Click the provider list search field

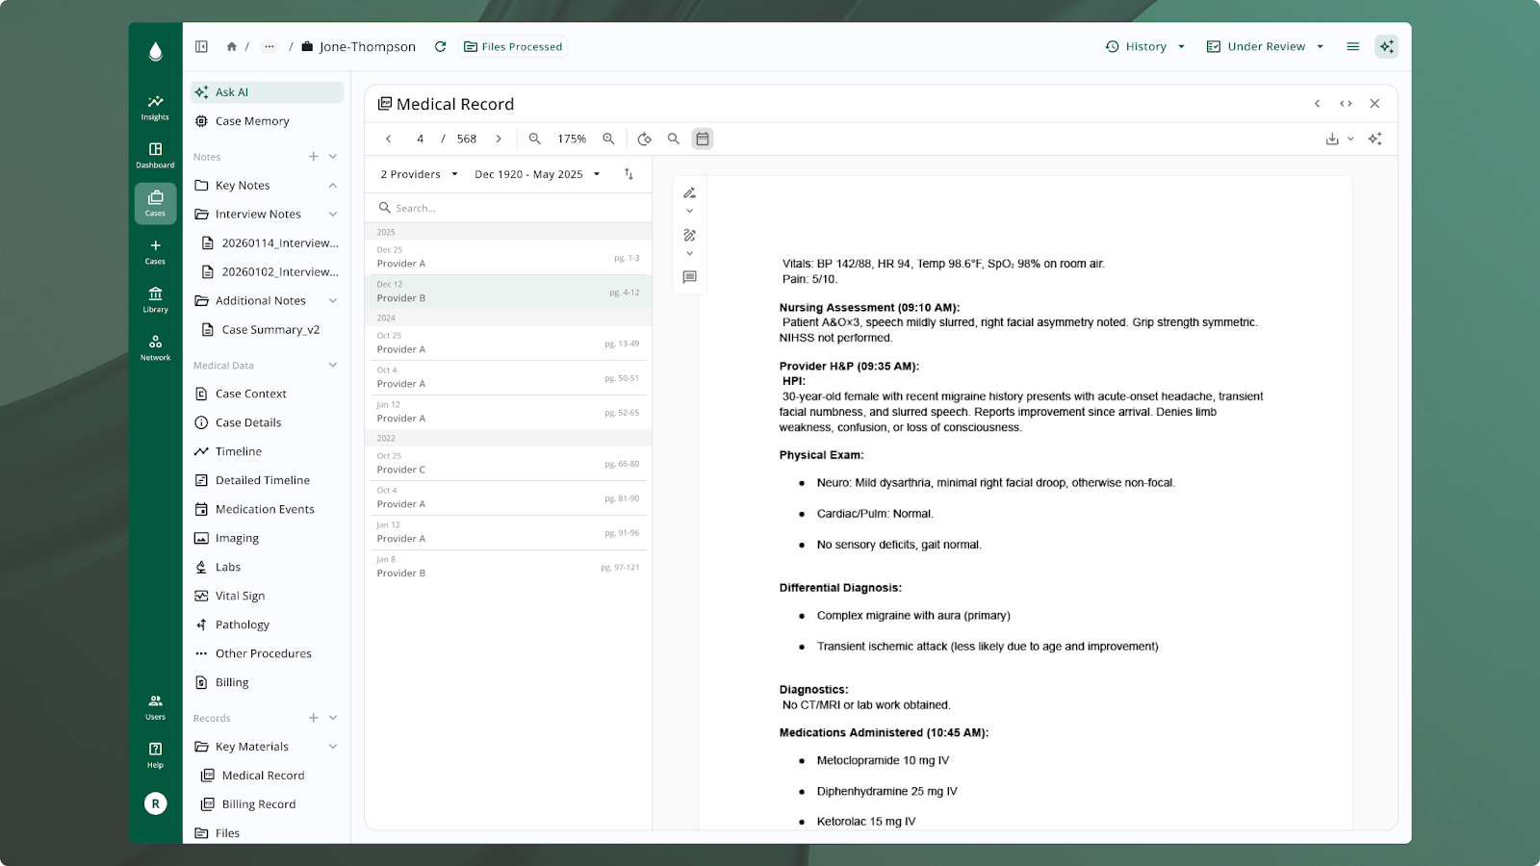tap(508, 208)
